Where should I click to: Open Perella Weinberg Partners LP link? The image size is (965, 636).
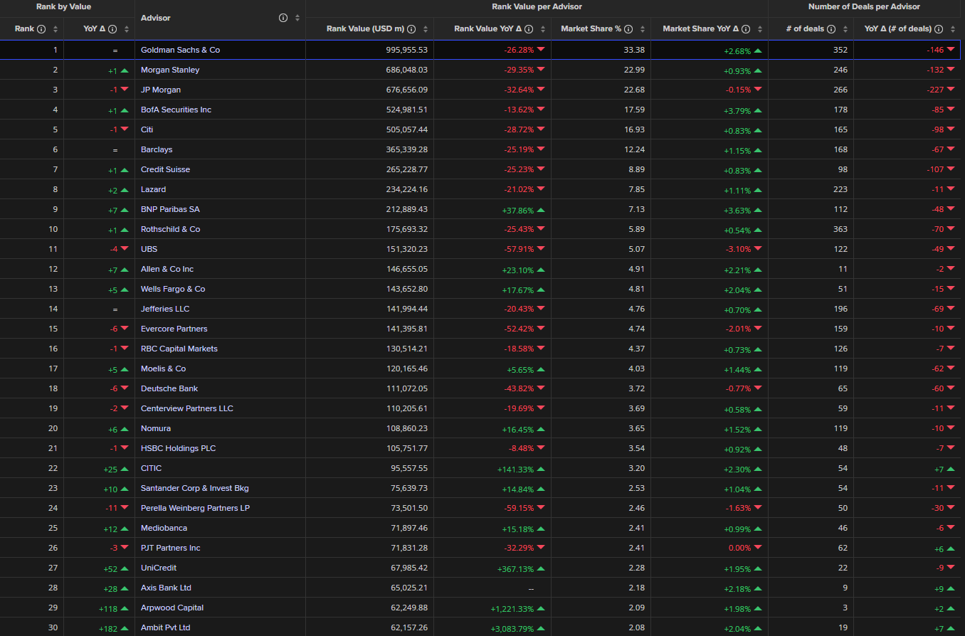[195, 508]
